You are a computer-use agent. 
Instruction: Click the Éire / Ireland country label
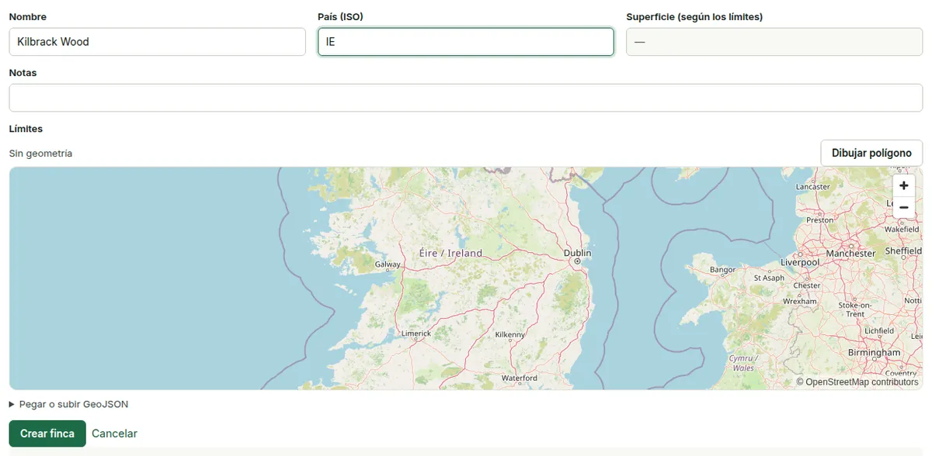[450, 253]
